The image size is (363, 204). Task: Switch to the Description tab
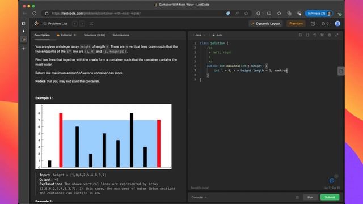tap(42, 35)
